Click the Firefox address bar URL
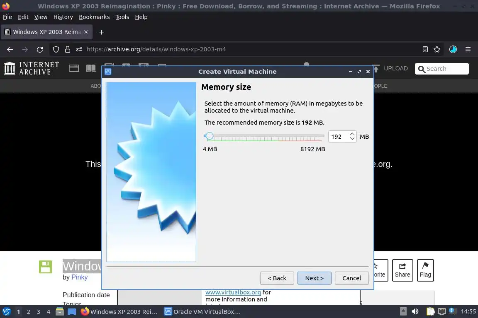This screenshot has height=318, width=478. (156, 49)
